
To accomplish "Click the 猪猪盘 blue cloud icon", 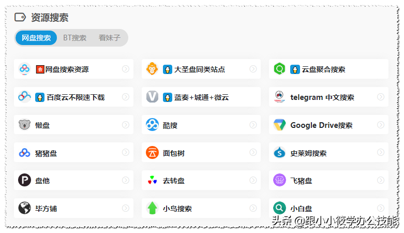I will tap(24, 153).
